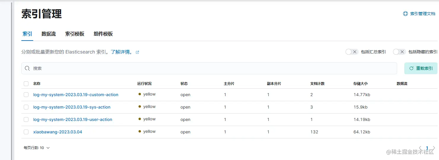Click the 14.19kb storage size cell
Screen dimensions: 439x160
(x=362, y=119)
